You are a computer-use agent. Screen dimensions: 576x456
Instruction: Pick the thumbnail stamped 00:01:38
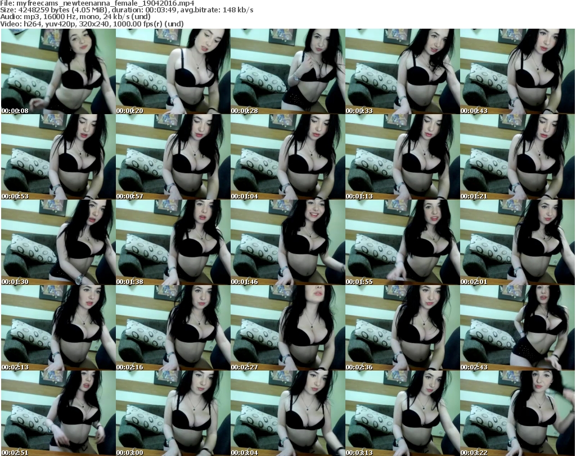point(173,242)
